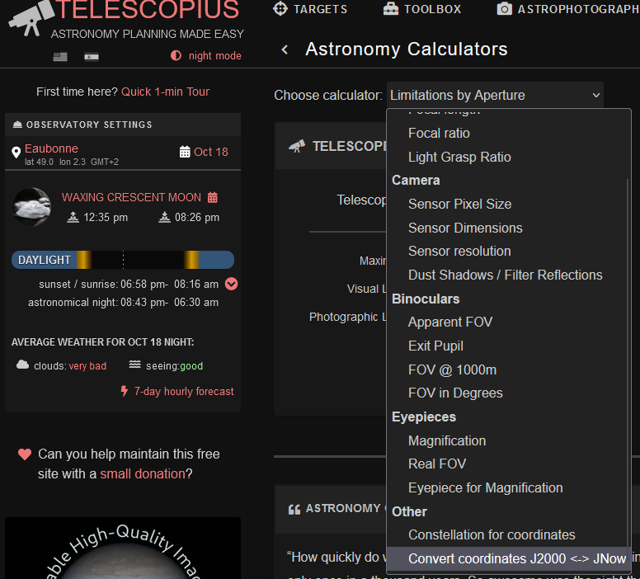Switch language using the US flag icon
Screen dimensions: 640x579
(x=60, y=56)
